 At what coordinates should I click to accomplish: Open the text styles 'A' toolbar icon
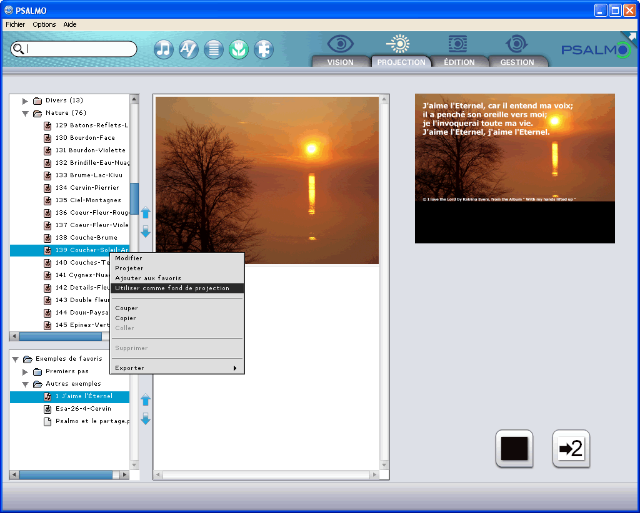pyautogui.click(x=189, y=50)
